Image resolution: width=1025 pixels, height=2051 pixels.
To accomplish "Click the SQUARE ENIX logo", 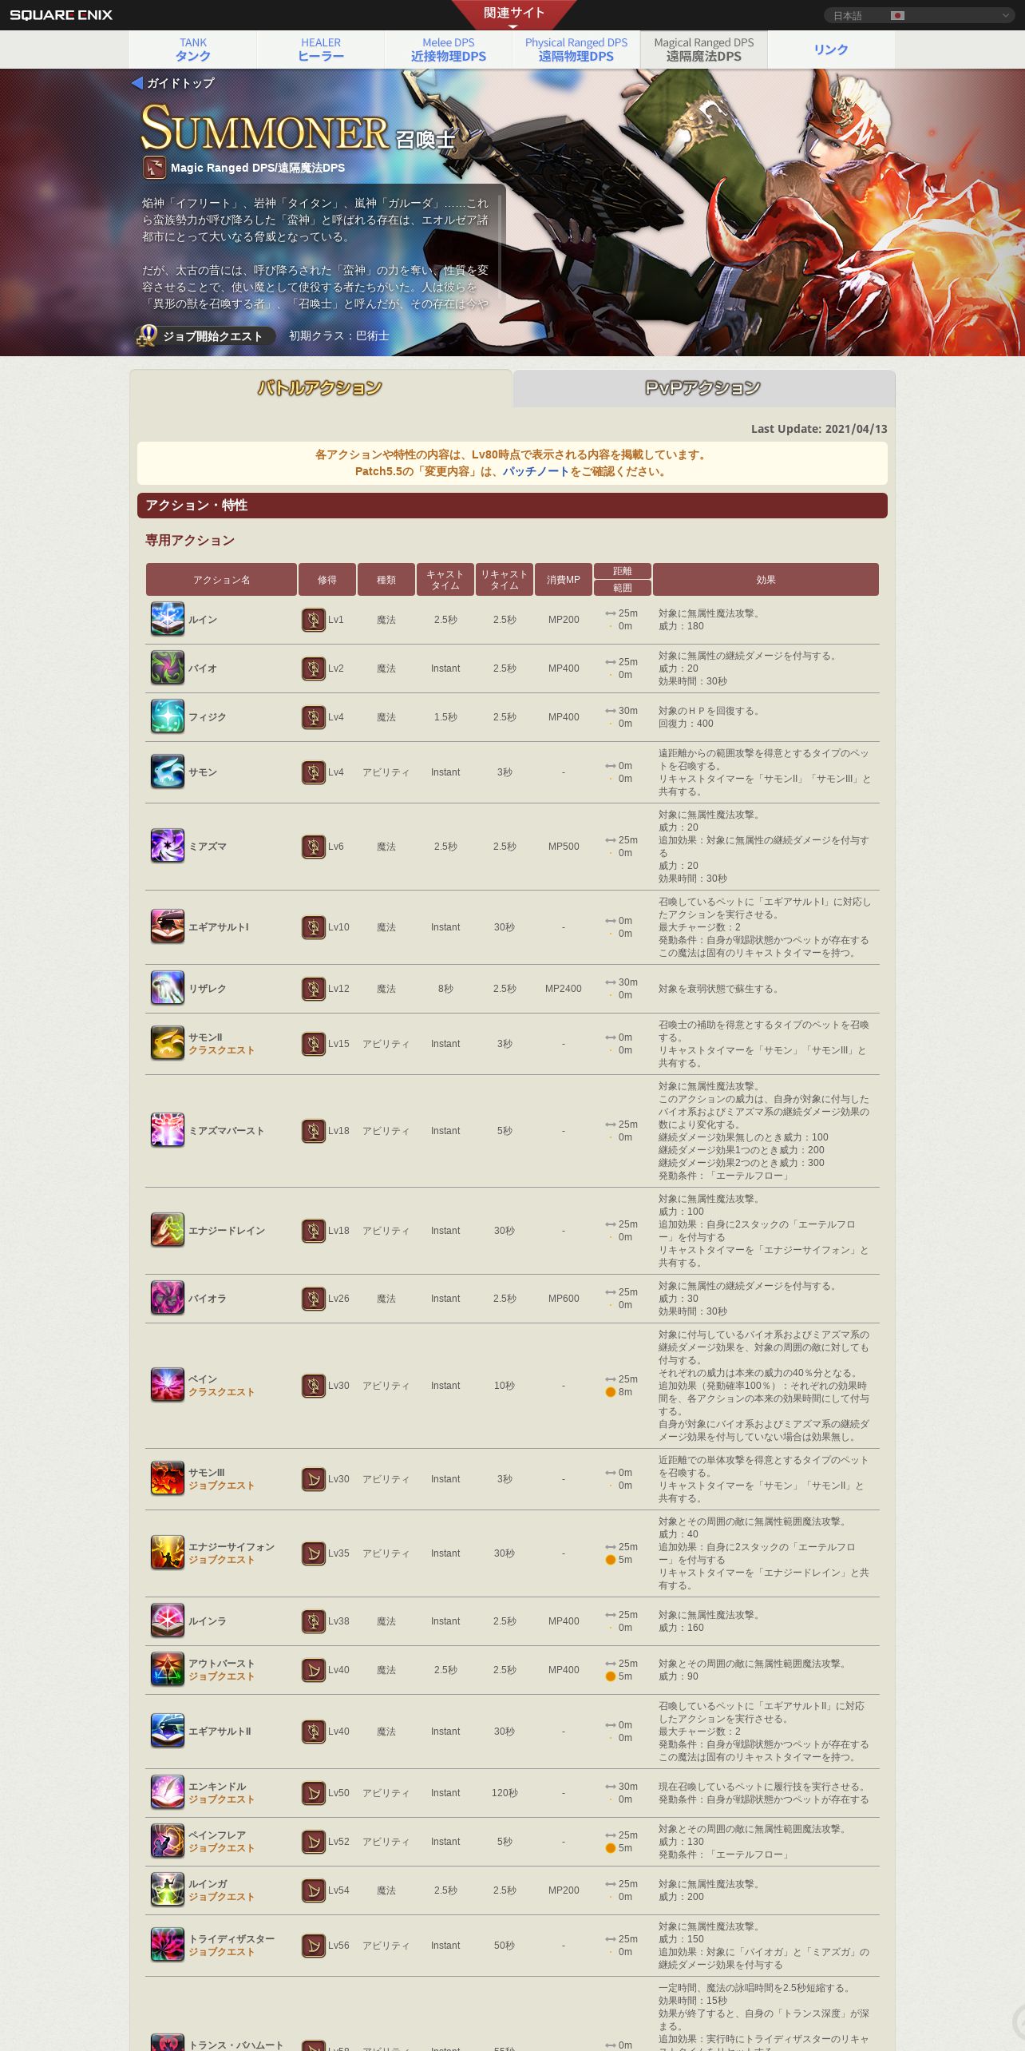I will (x=61, y=15).
